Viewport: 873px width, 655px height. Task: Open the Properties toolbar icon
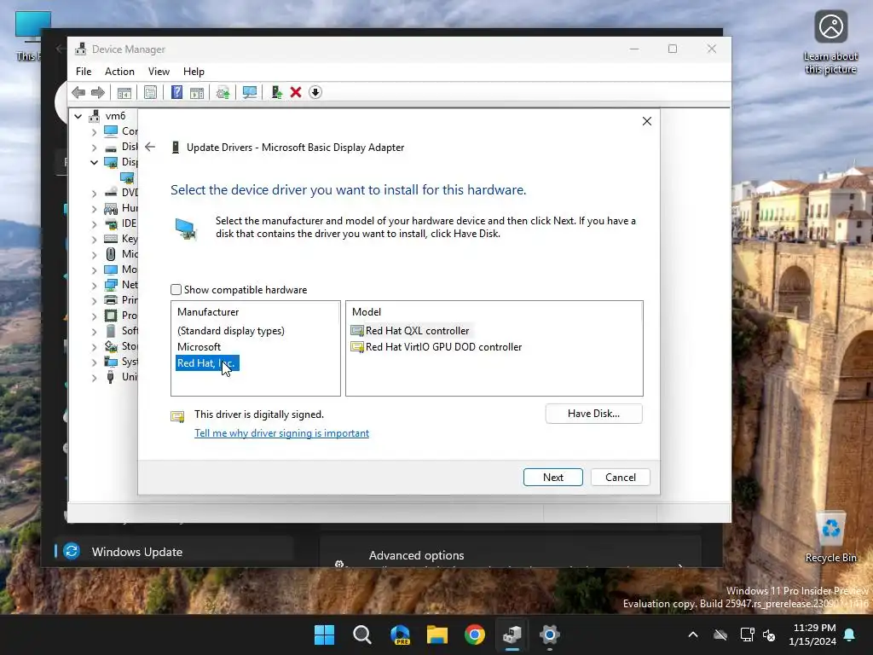[150, 92]
